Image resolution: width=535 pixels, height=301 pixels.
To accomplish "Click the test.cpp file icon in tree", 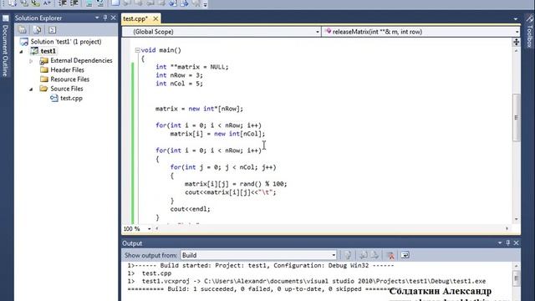I will click(53, 98).
